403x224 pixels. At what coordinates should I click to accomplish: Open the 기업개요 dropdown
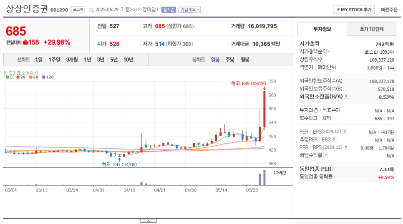click(x=190, y=10)
